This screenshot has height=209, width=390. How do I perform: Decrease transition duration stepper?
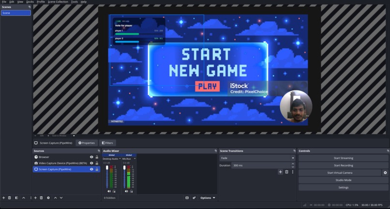tap(293, 167)
